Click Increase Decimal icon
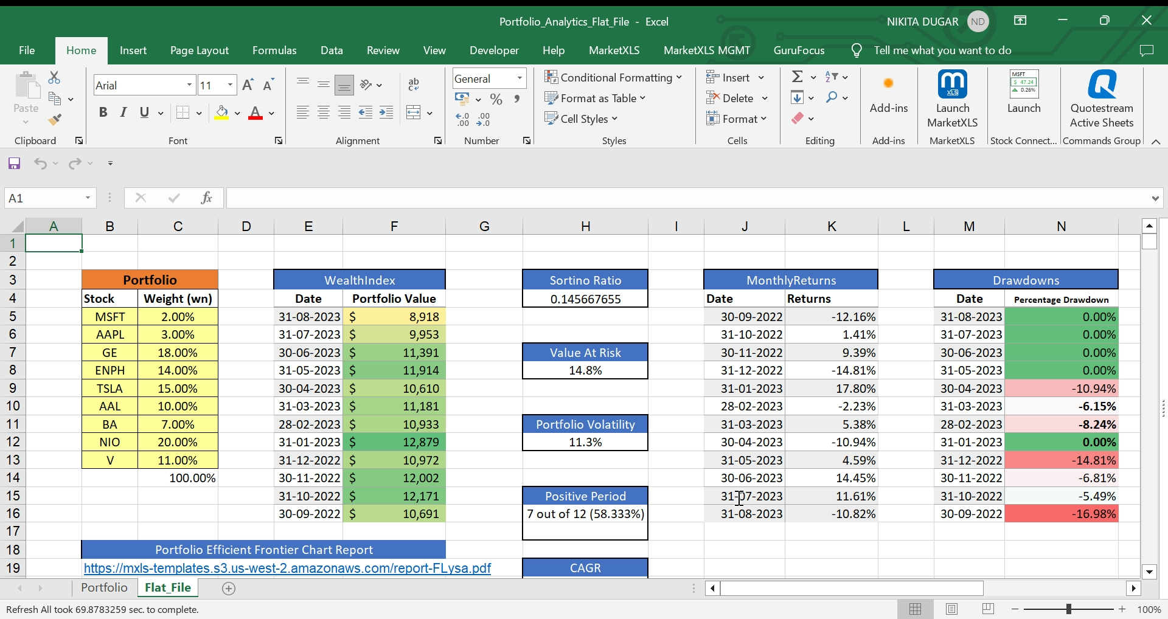1168x619 pixels. 462,119
